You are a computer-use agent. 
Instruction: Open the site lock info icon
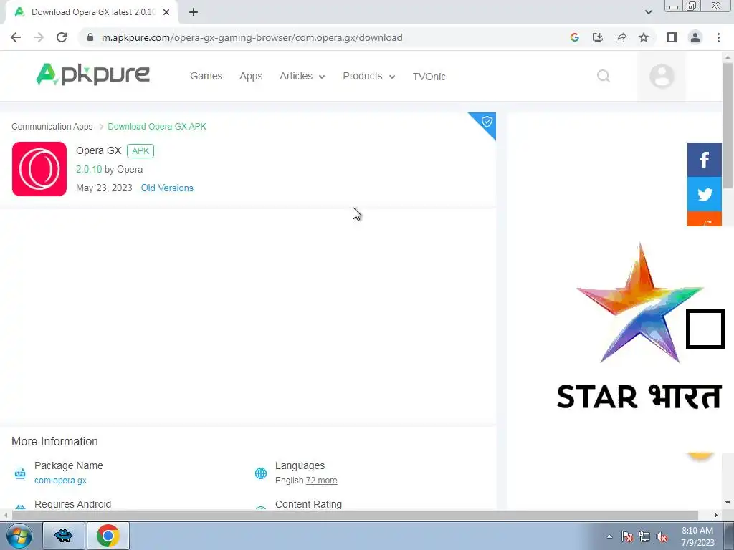coord(90,37)
